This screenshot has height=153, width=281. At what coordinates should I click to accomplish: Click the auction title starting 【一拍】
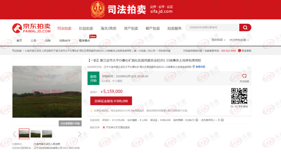[144, 61]
